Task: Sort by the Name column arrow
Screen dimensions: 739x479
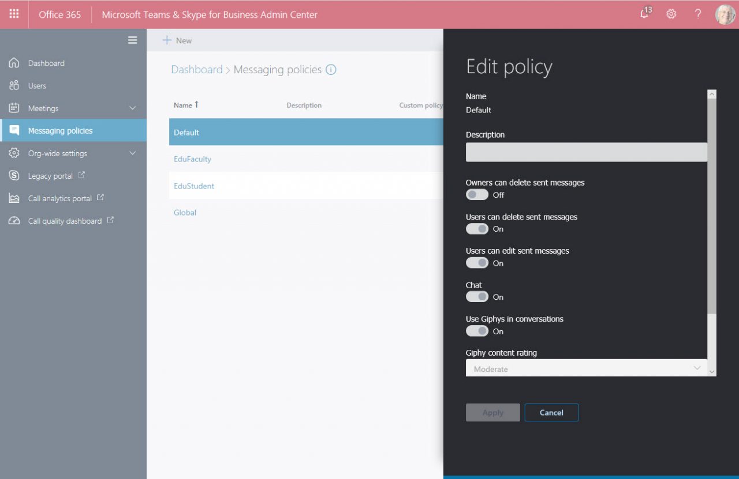Action: pos(196,104)
